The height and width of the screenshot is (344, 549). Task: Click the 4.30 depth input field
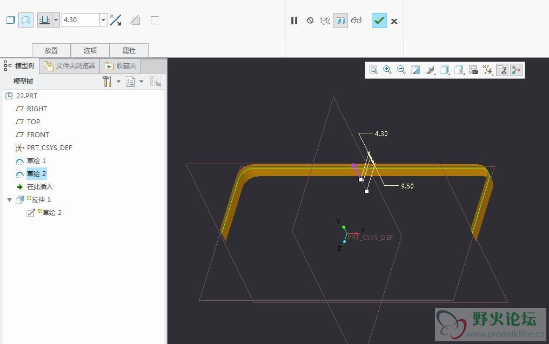(81, 20)
